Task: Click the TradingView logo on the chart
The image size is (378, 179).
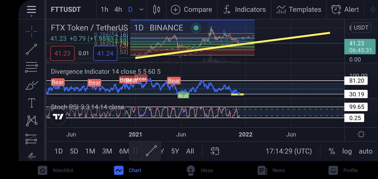Action: coord(58,117)
